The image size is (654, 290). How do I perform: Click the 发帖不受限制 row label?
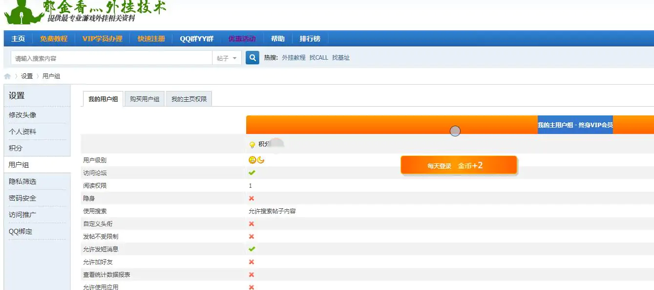(x=101, y=236)
